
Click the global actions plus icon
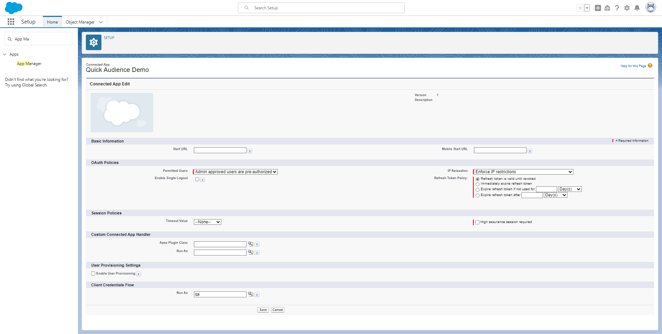pyautogui.click(x=598, y=8)
